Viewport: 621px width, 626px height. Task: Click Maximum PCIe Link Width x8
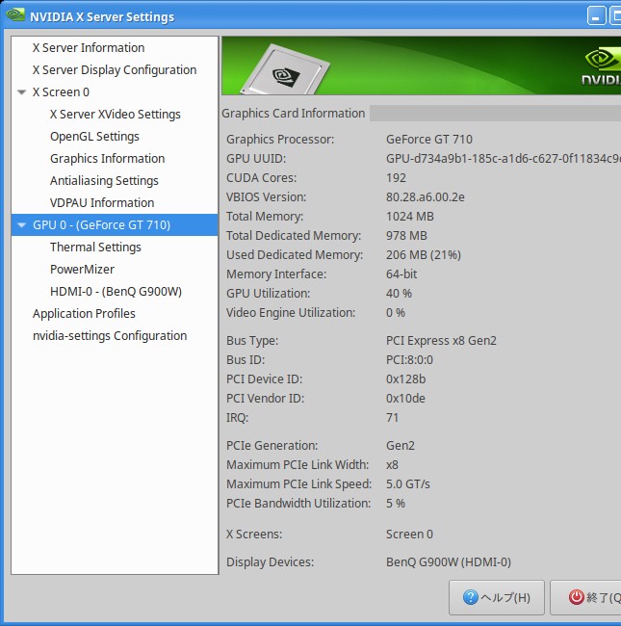pyautogui.click(x=392, y=465)
